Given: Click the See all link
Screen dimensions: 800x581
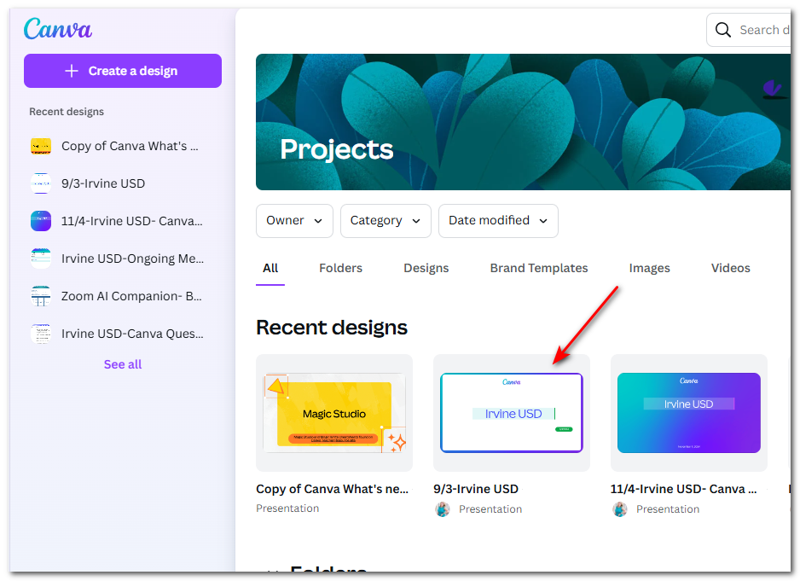Looking at the screenshot, I should (123, 364).
